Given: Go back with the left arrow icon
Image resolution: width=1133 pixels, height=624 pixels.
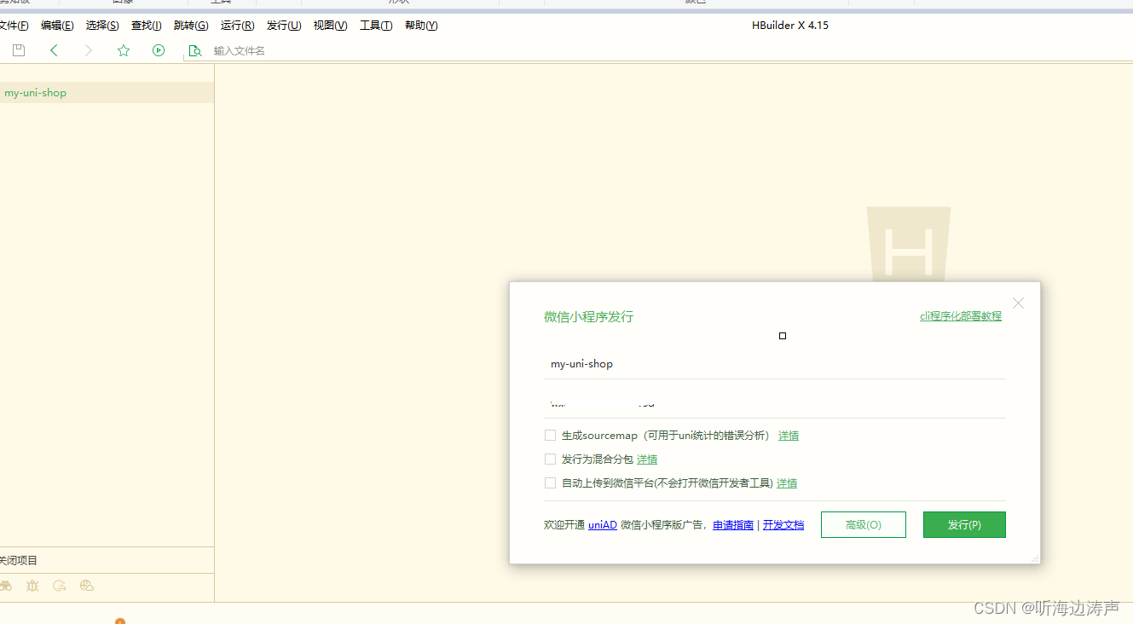Looking at the screenshot, I should [54, 50].
